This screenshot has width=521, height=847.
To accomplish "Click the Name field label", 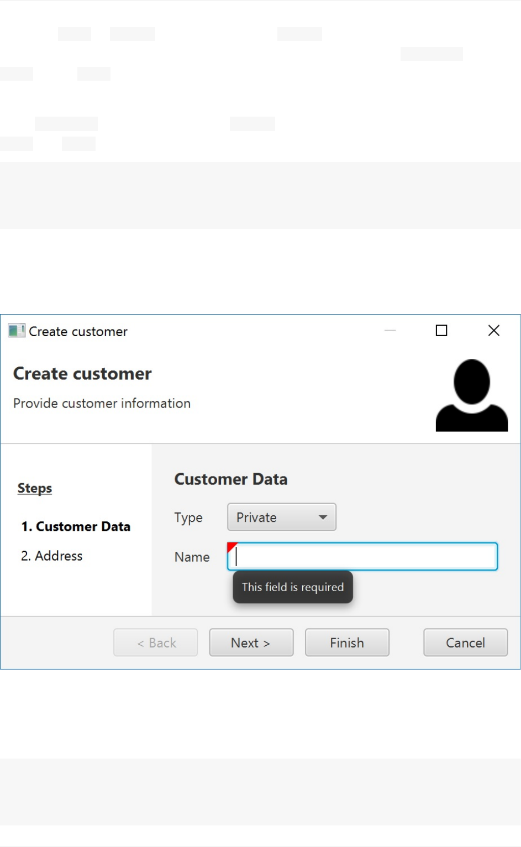I will pos(192,557).
